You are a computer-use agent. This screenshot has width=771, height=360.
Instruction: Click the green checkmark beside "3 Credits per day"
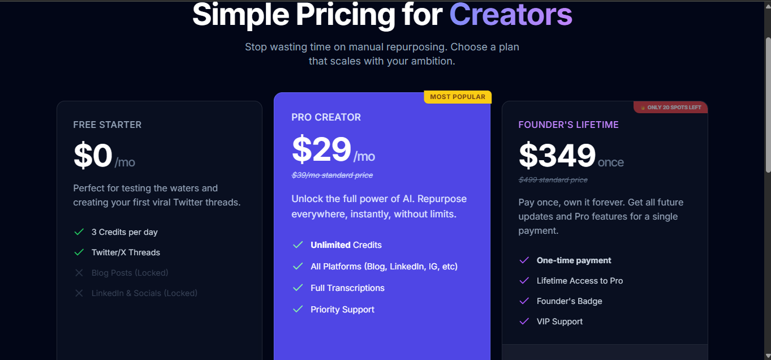click(79, 232)
